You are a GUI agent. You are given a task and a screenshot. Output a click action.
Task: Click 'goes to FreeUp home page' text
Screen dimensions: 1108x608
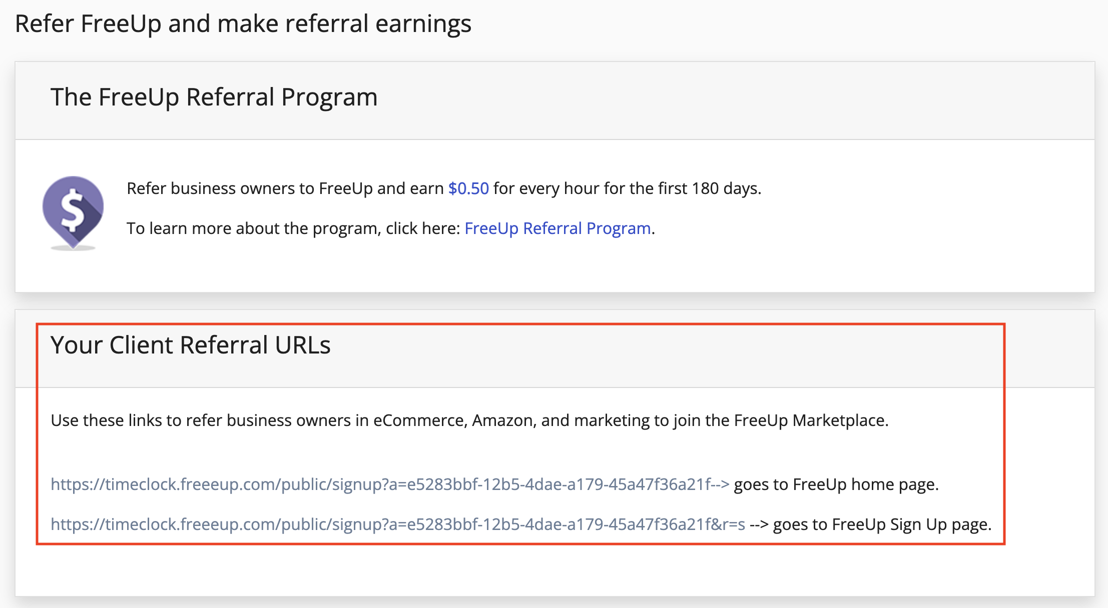pos(836,484)
